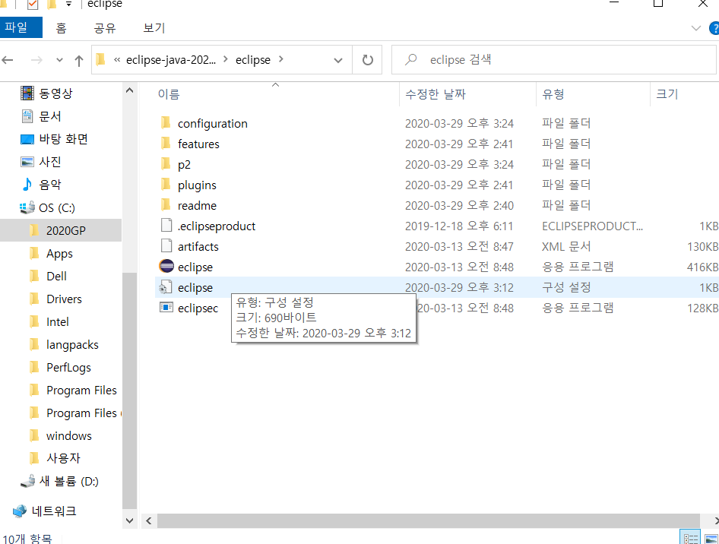
Task: Click the horizontal scrollbar thumb in file list
Action: (x=428, y=520)
